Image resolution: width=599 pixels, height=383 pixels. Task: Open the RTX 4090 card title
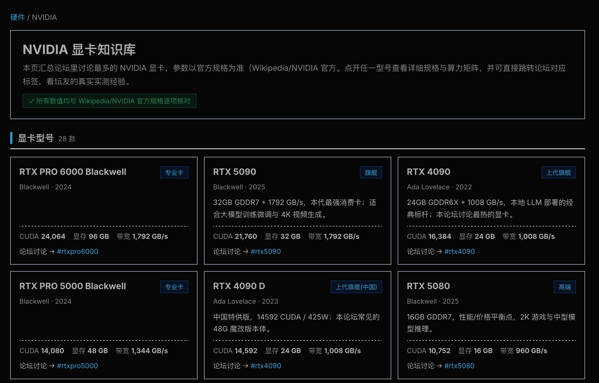pos(428,172)
